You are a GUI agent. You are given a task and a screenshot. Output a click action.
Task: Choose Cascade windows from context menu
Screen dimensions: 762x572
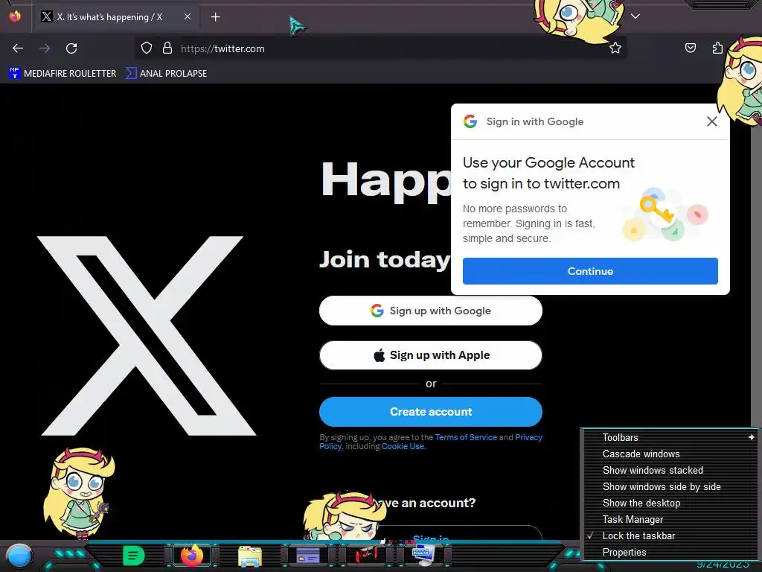coord(670,454)
